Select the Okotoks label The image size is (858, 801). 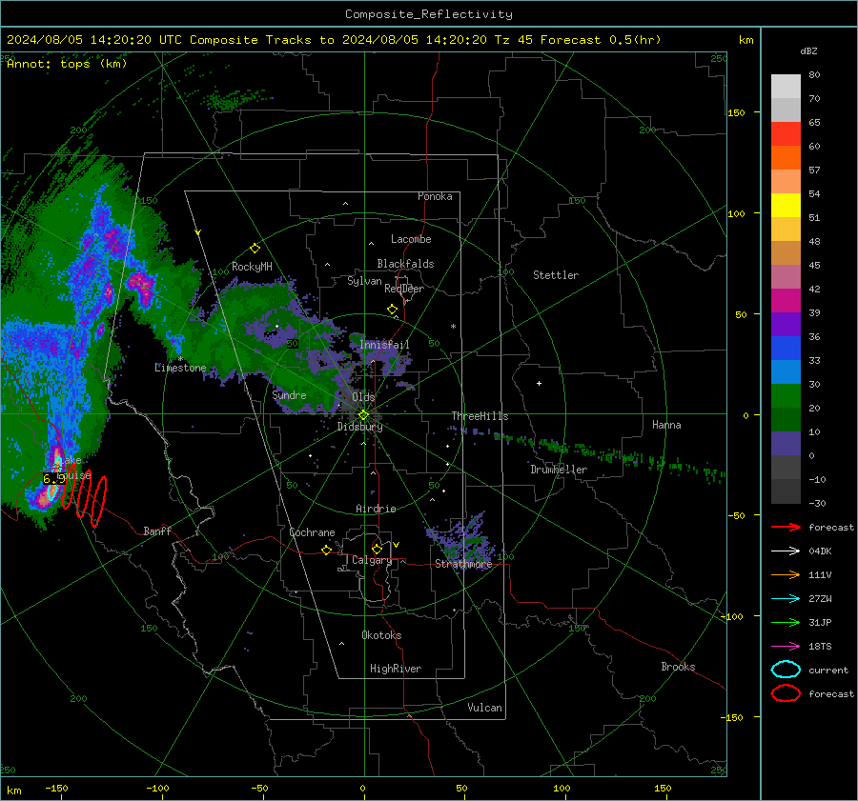tap(381, 635)
